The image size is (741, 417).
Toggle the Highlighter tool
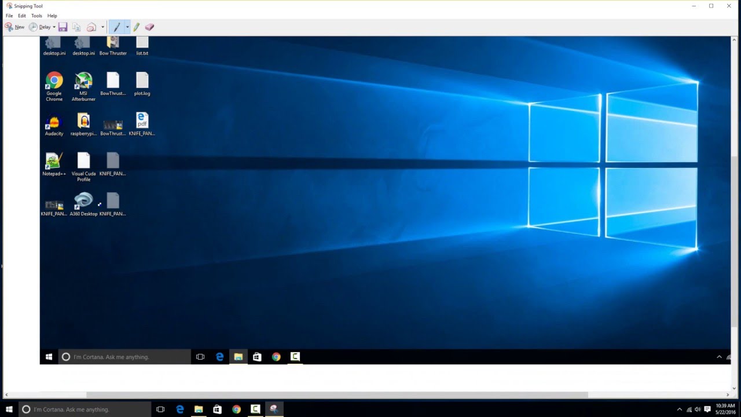(137, 27)
